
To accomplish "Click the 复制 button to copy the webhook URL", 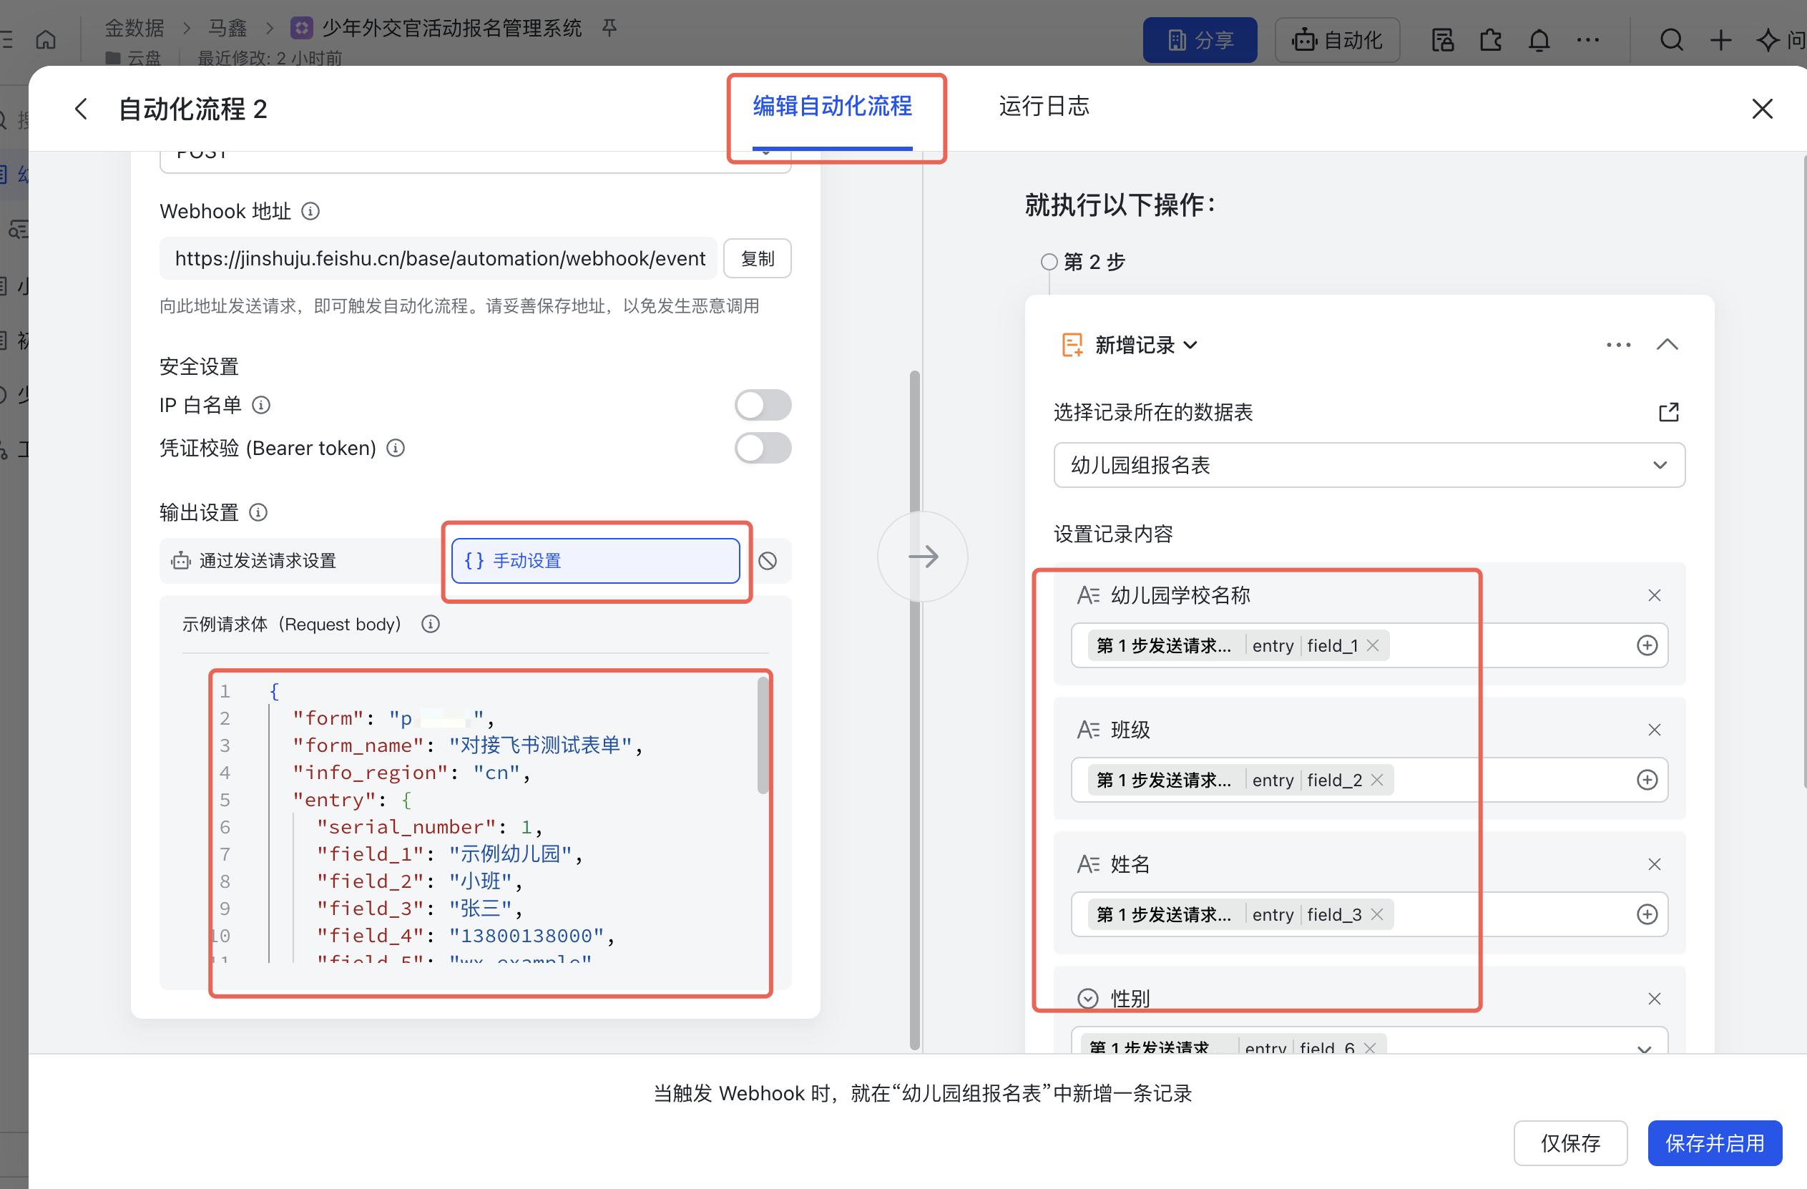I will coord(757,259).
